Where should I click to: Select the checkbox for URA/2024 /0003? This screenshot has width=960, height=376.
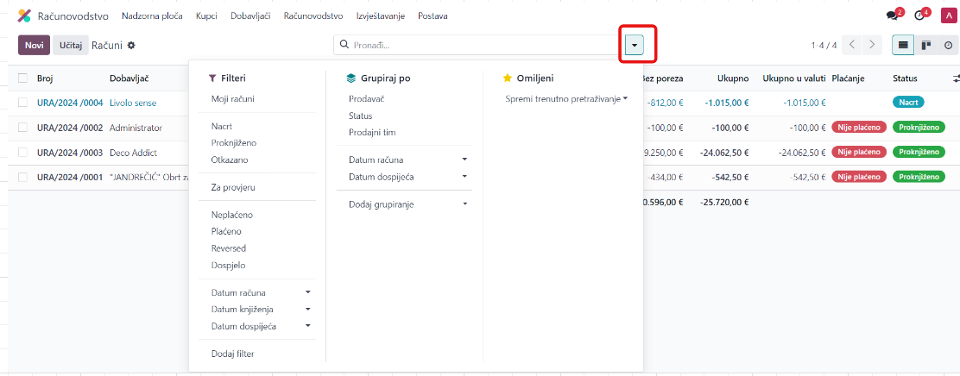(23, 153)
